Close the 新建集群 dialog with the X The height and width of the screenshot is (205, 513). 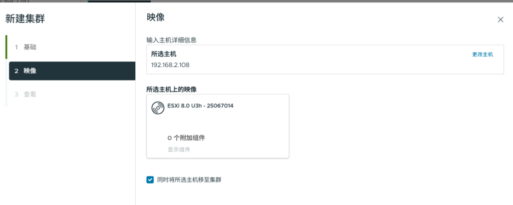(x=500, y=19)
